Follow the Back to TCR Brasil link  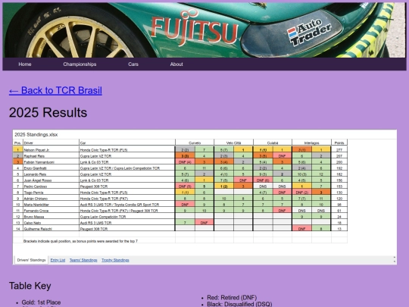[x=55, y=91]
